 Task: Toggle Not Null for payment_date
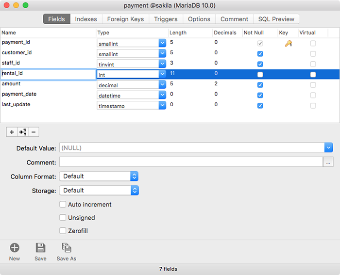tap(260, 95)
